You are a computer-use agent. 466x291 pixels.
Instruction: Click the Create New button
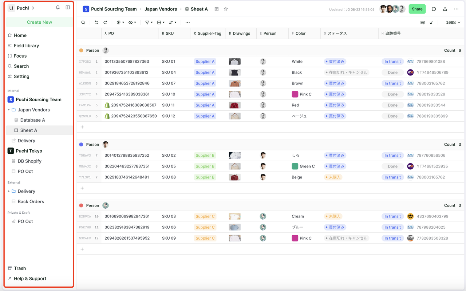[39, 22]
